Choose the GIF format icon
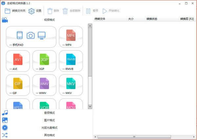197x140 pixels. pyautogui.click(x=18, y=84)
